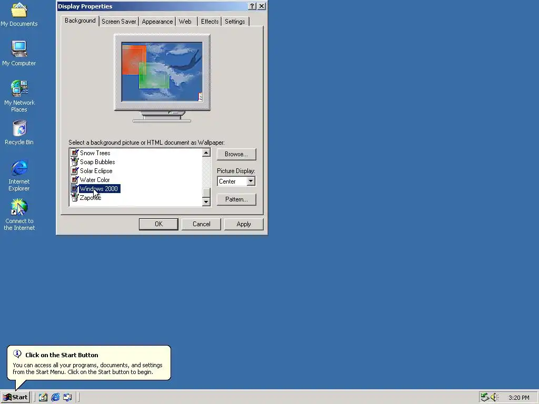Choose Solar Eclipse wallpaper
Image resolution: width=539 pixels, height=404 pixels.
coord(96,171)
